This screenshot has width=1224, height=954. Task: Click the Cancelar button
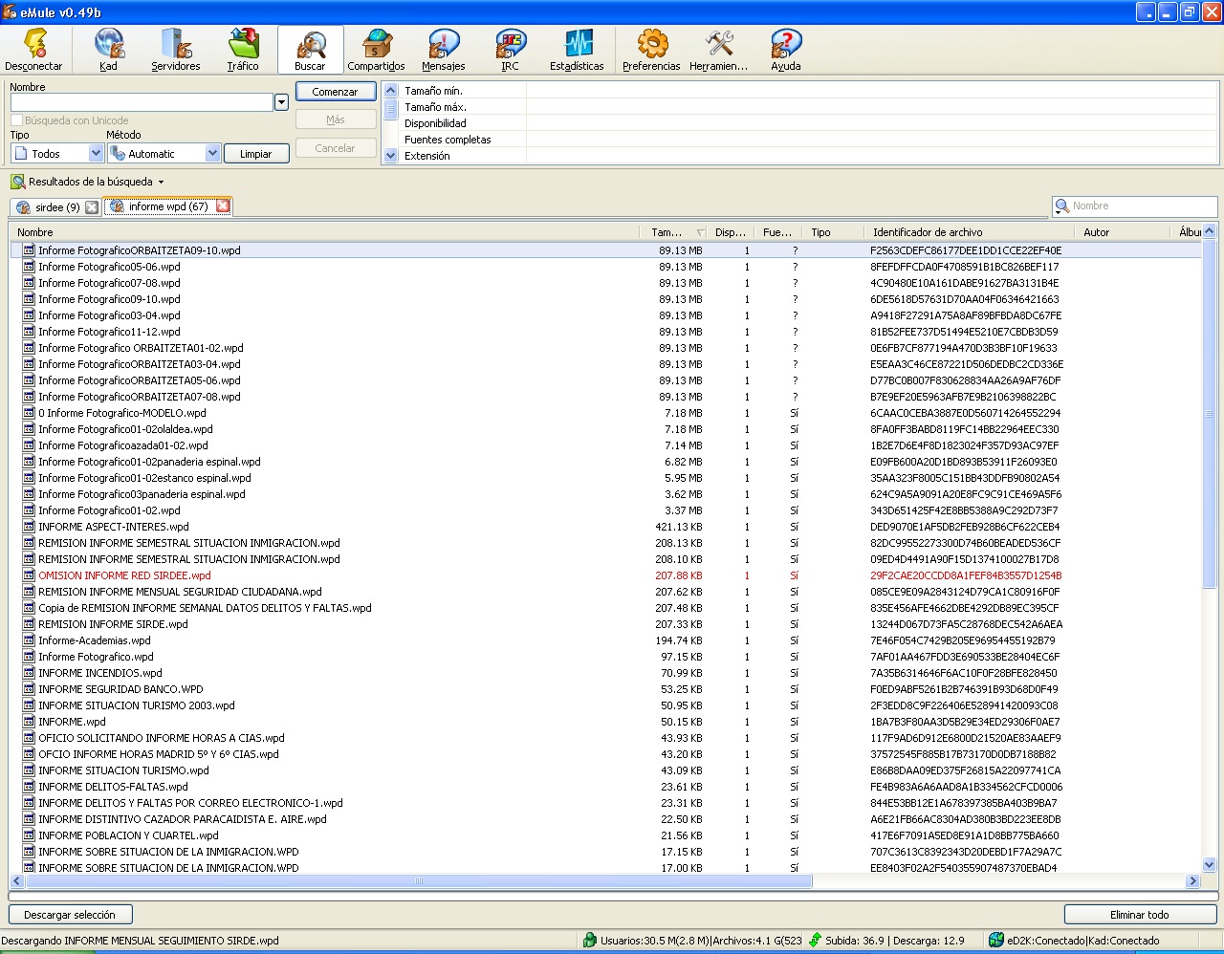click(x=335, y=148)
